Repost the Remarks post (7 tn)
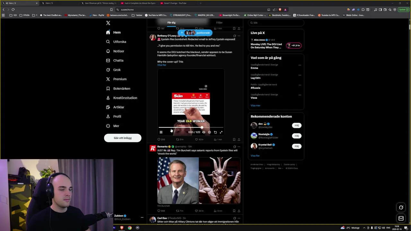411x231 pixels. tap(180, 211)
